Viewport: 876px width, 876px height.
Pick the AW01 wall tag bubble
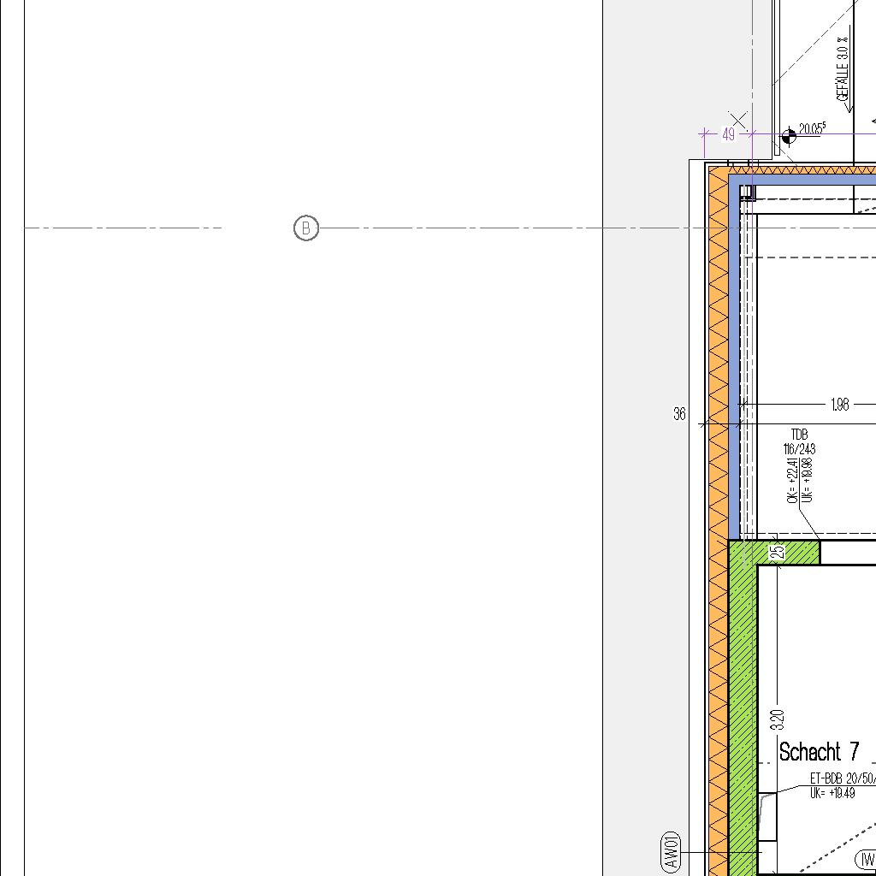[x=672, y=851]
